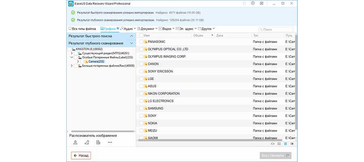
Task: Switch to thumbnail grid view icon
Action: point(279,143)
